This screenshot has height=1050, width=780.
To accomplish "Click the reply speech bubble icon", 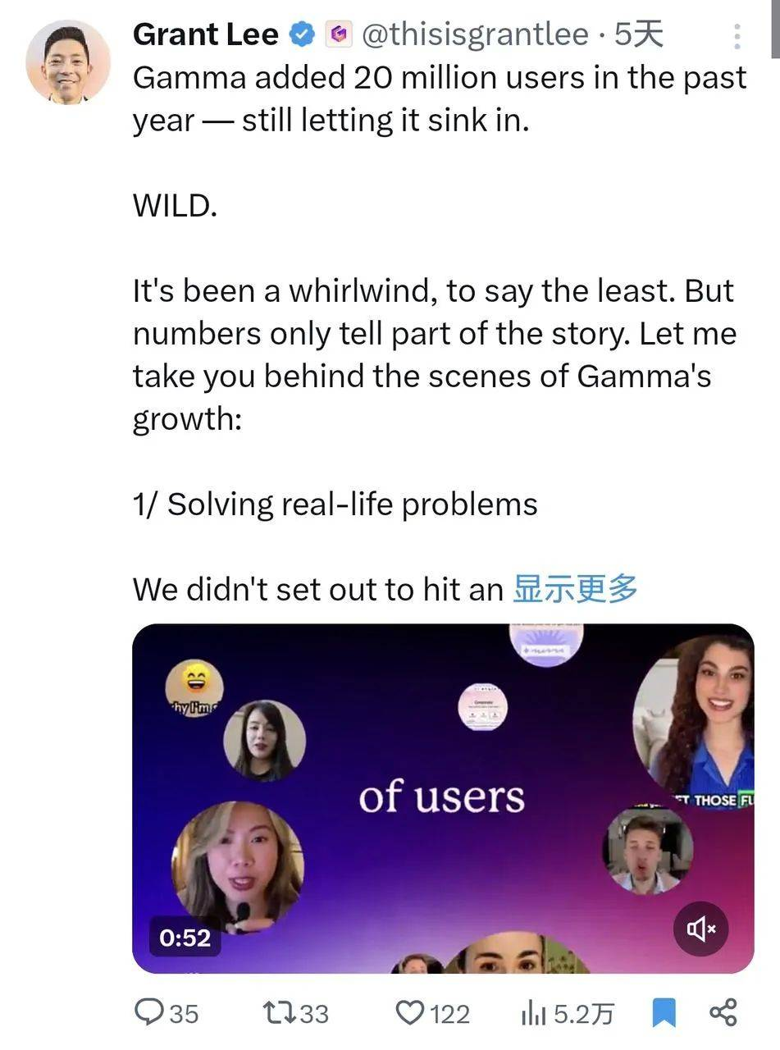I will click(148, 1012).
